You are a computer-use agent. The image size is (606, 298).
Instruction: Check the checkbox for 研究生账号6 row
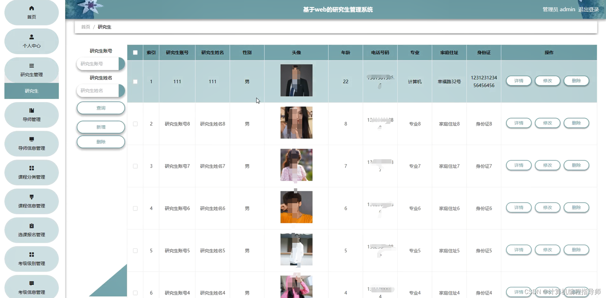(x=135, y=208)
